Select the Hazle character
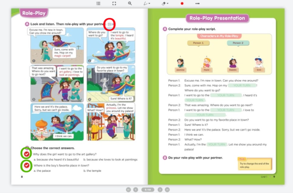The image size is (293, 193). pos(207,65)
